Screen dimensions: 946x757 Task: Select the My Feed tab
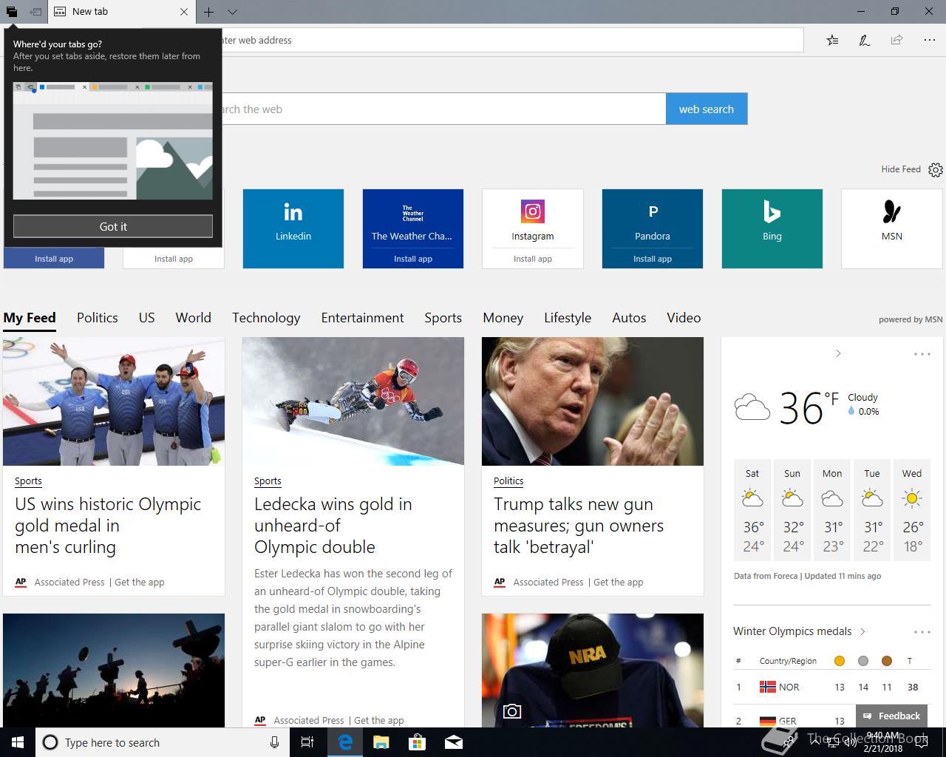pyautogui.click(x=30, y=318)
